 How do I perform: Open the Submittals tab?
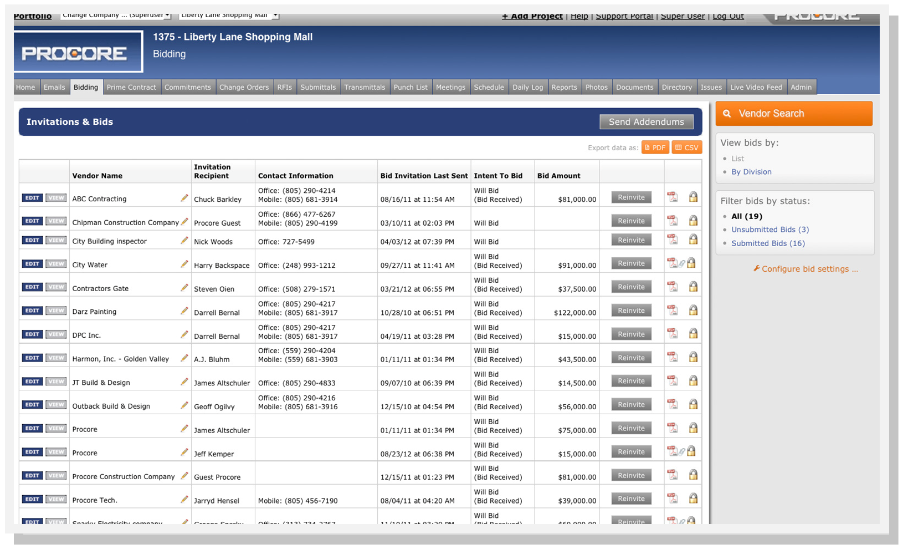318,87
